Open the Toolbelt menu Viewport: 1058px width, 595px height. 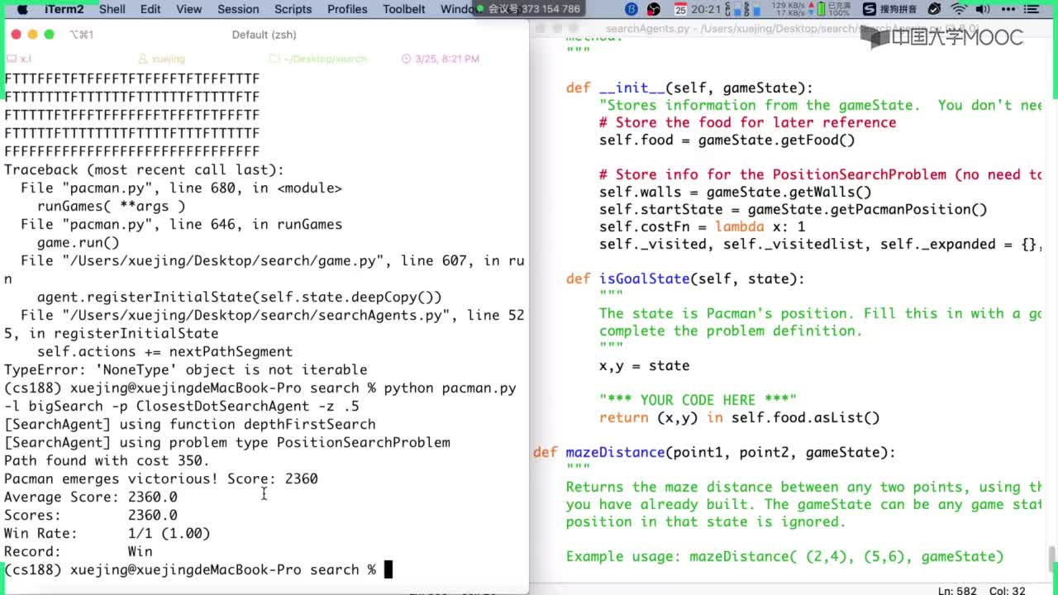click(x=404, y=9)
